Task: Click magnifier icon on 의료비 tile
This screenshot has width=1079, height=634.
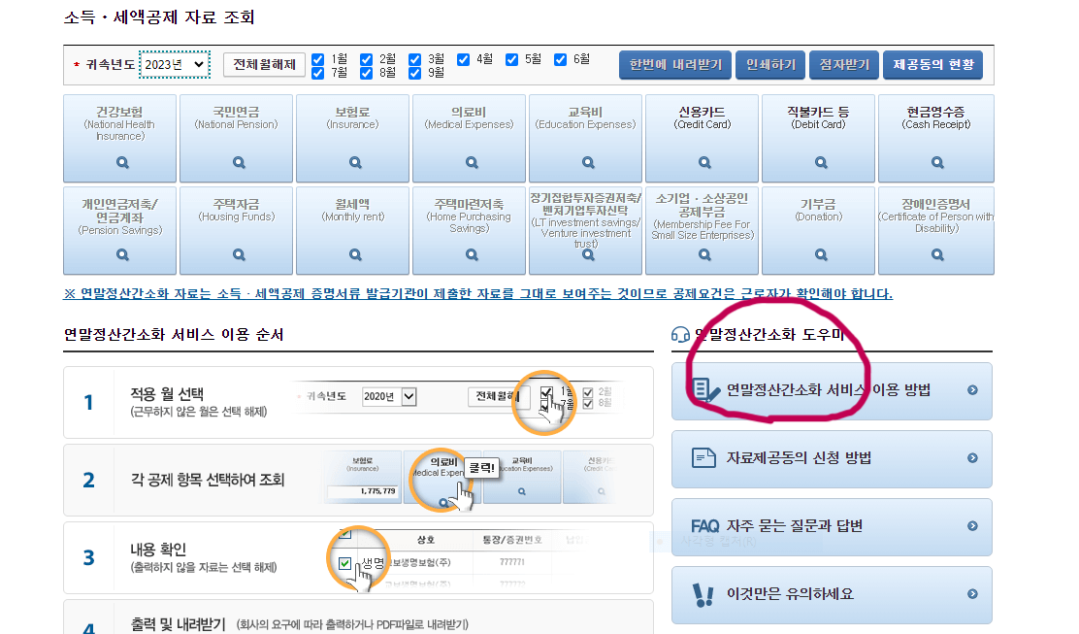Action: [472, 162]
